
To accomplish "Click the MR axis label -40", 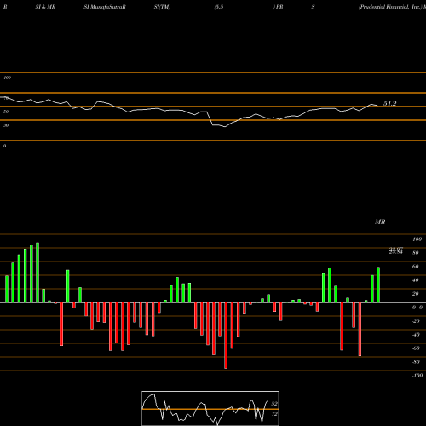I will point(416,335).
